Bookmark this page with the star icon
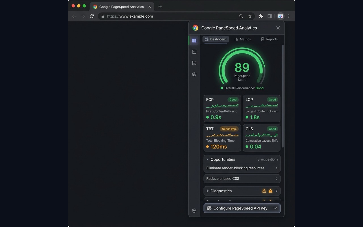The width and height of the screenshot is (363, 227). [250, 16]
